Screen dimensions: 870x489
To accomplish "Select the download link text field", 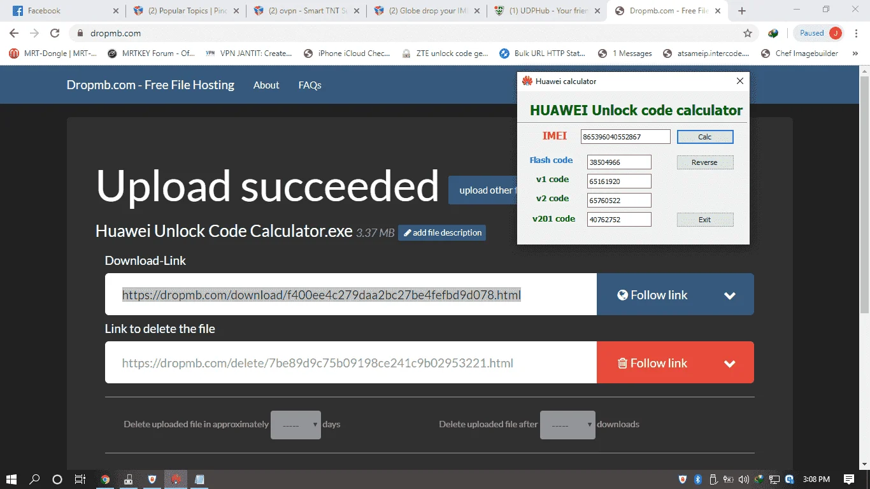I will [x=351, y=295].
